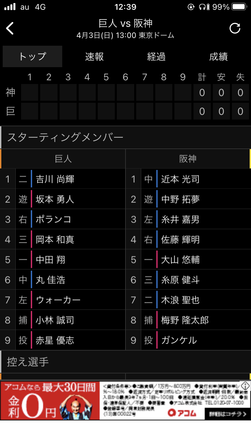Show the 成績 tab

click(x=219, y=57)
